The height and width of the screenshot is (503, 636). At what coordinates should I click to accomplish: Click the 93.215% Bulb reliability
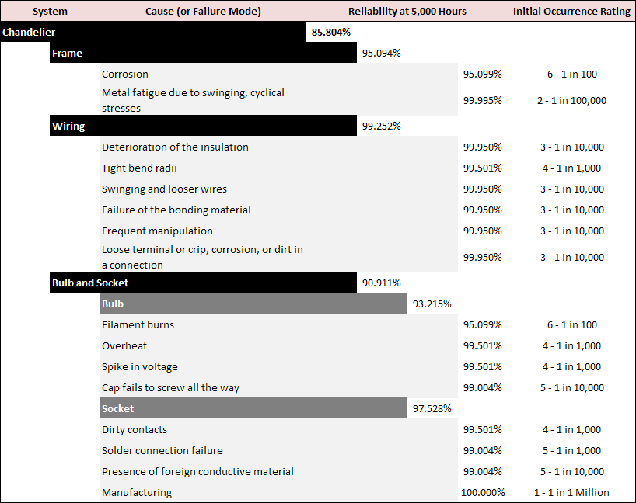[432, 304]
